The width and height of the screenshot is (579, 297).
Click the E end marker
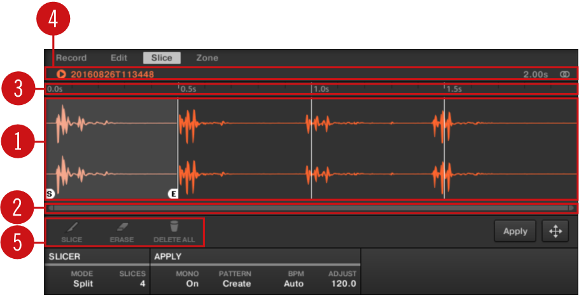pyautogui.click(x=172, y=194)
